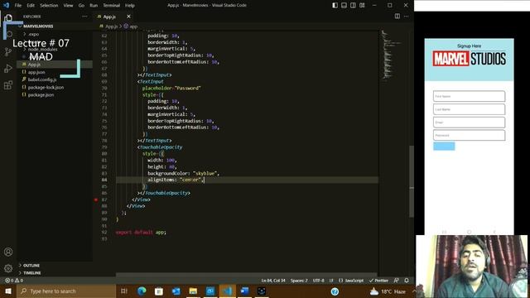
Task: Open the Go menu
Action: click(81, 6)
